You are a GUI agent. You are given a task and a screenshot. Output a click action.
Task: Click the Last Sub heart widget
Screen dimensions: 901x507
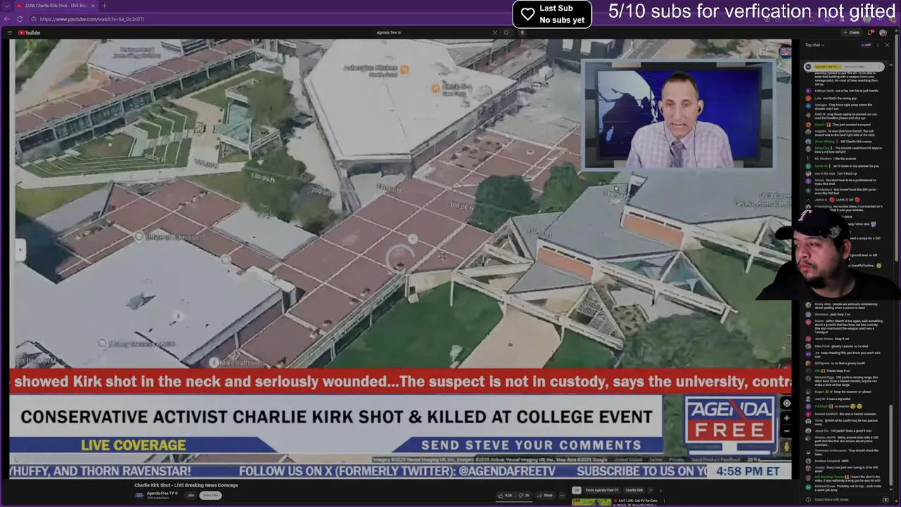point(552,14)
